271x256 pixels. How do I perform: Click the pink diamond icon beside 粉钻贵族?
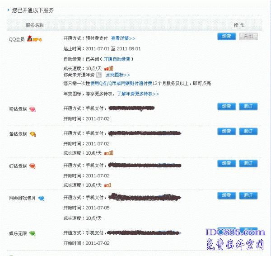tap(33, 109)
